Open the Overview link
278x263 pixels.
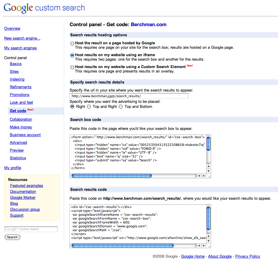(x=12, y=28)
